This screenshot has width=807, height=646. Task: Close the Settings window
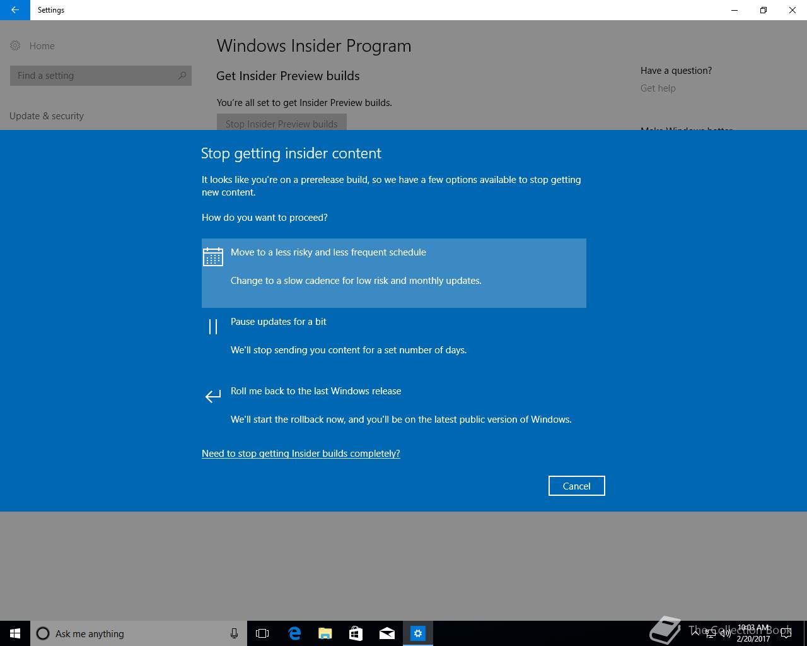click(792, 10)
